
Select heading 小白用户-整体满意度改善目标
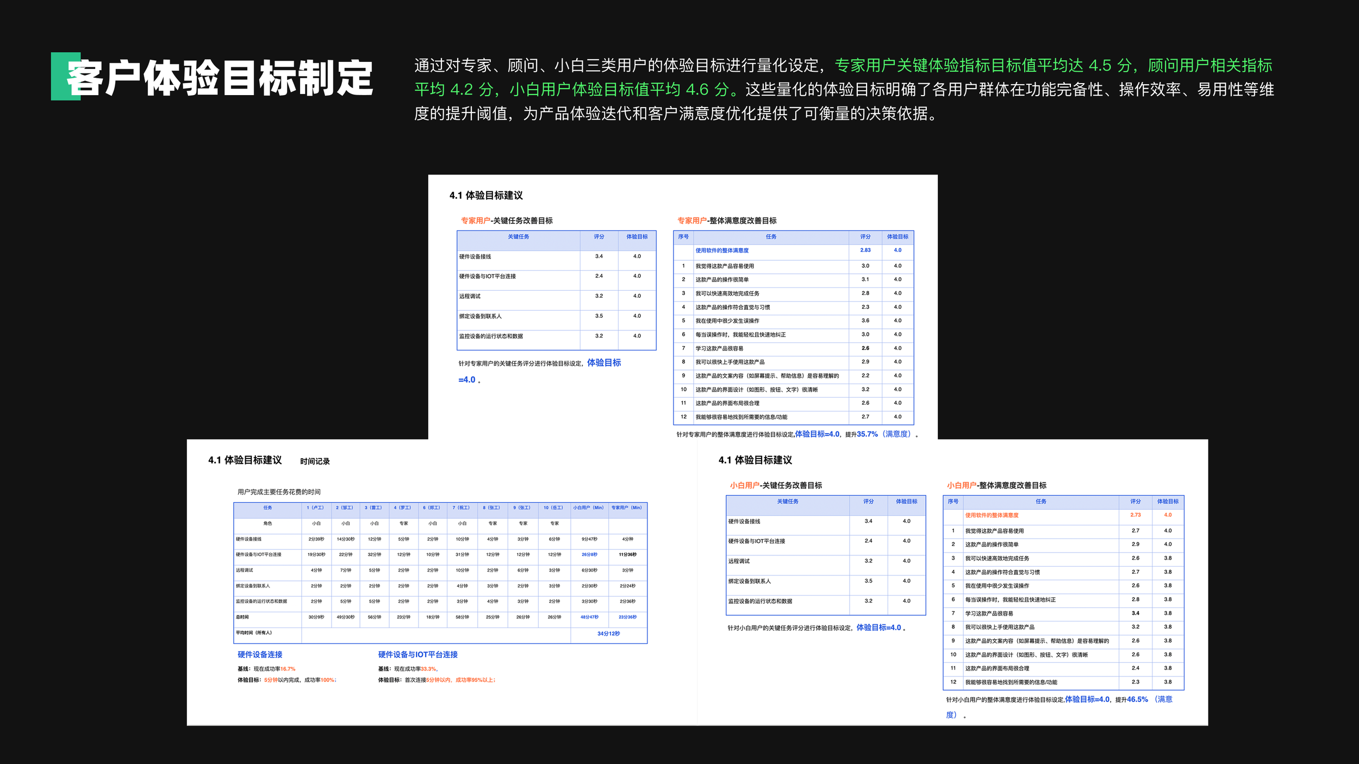996,485
